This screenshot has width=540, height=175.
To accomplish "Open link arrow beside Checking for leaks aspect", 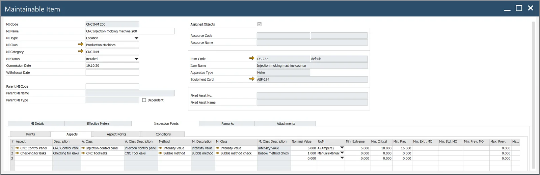I will point(17,153).
